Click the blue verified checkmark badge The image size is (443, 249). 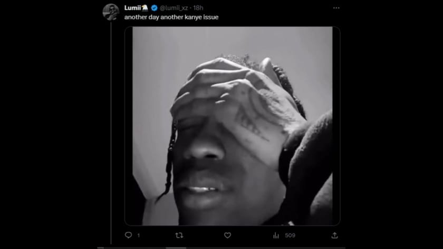(154, 8)
